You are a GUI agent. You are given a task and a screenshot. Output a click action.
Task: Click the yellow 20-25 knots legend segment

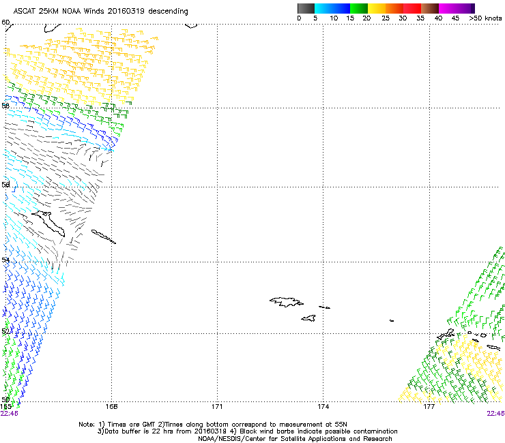coord(377,8)
